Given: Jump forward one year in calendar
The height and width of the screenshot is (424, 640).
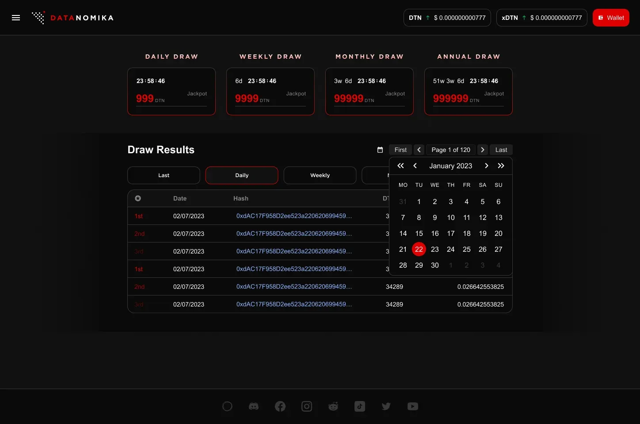Looking at the screenshot, I should (x=501, y=166).
